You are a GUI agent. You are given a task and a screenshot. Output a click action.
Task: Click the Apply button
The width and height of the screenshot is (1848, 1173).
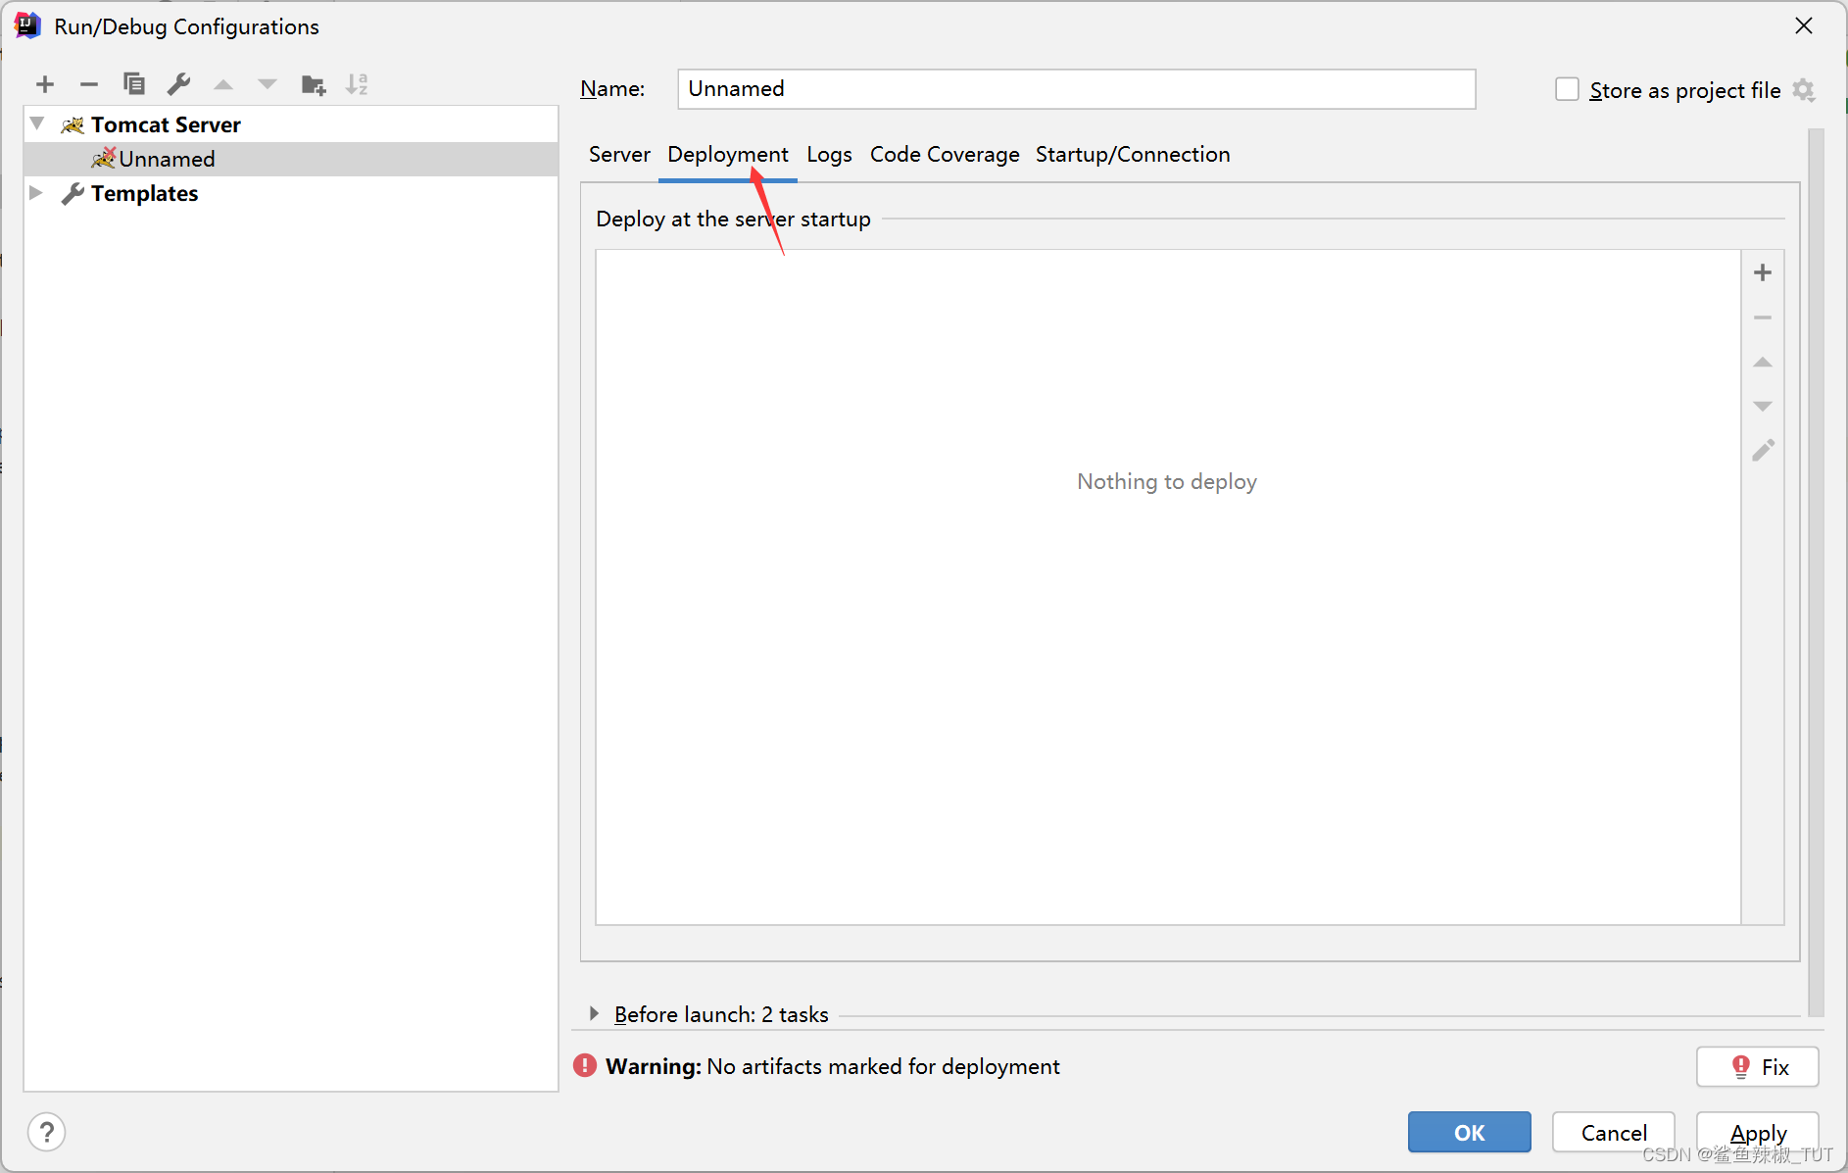coord(1758,1132)
